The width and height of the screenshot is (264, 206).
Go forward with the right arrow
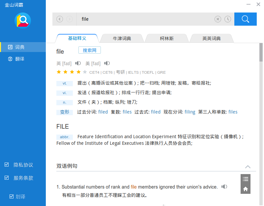pos(70,19)
